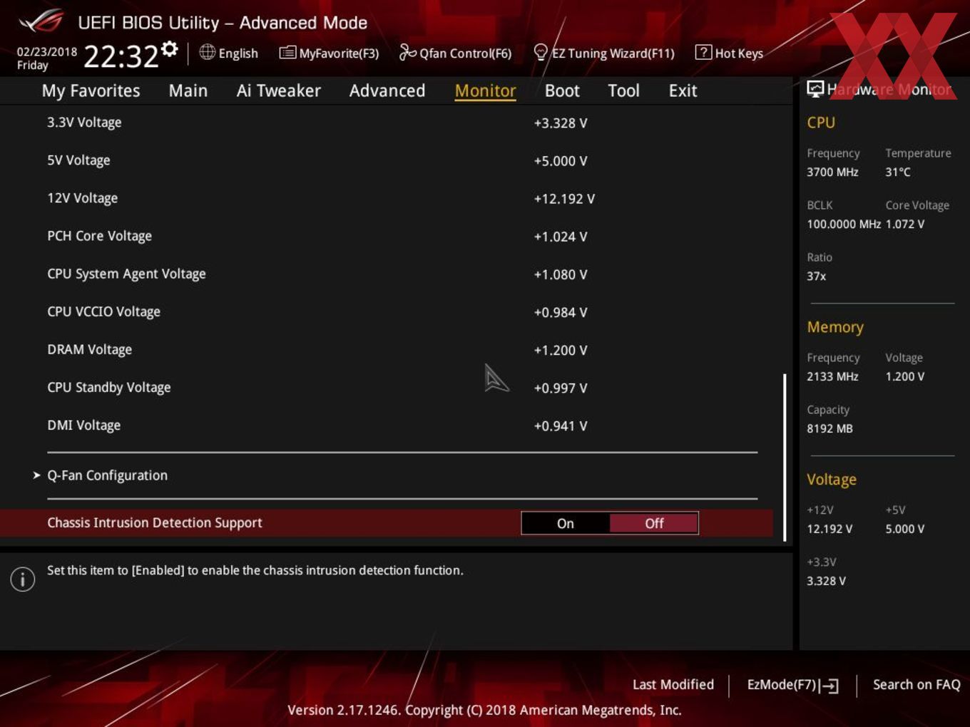Click the MyFavorite list icon
970x727 pixels.
pyautogui.click(x=287, y=53)
